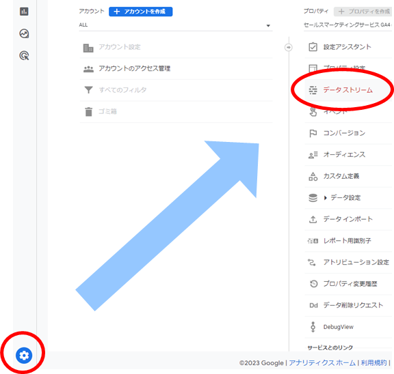This screenshot has height=374, width=394.
Task: Open the 利用規約 link
Action: coord(373,362)
